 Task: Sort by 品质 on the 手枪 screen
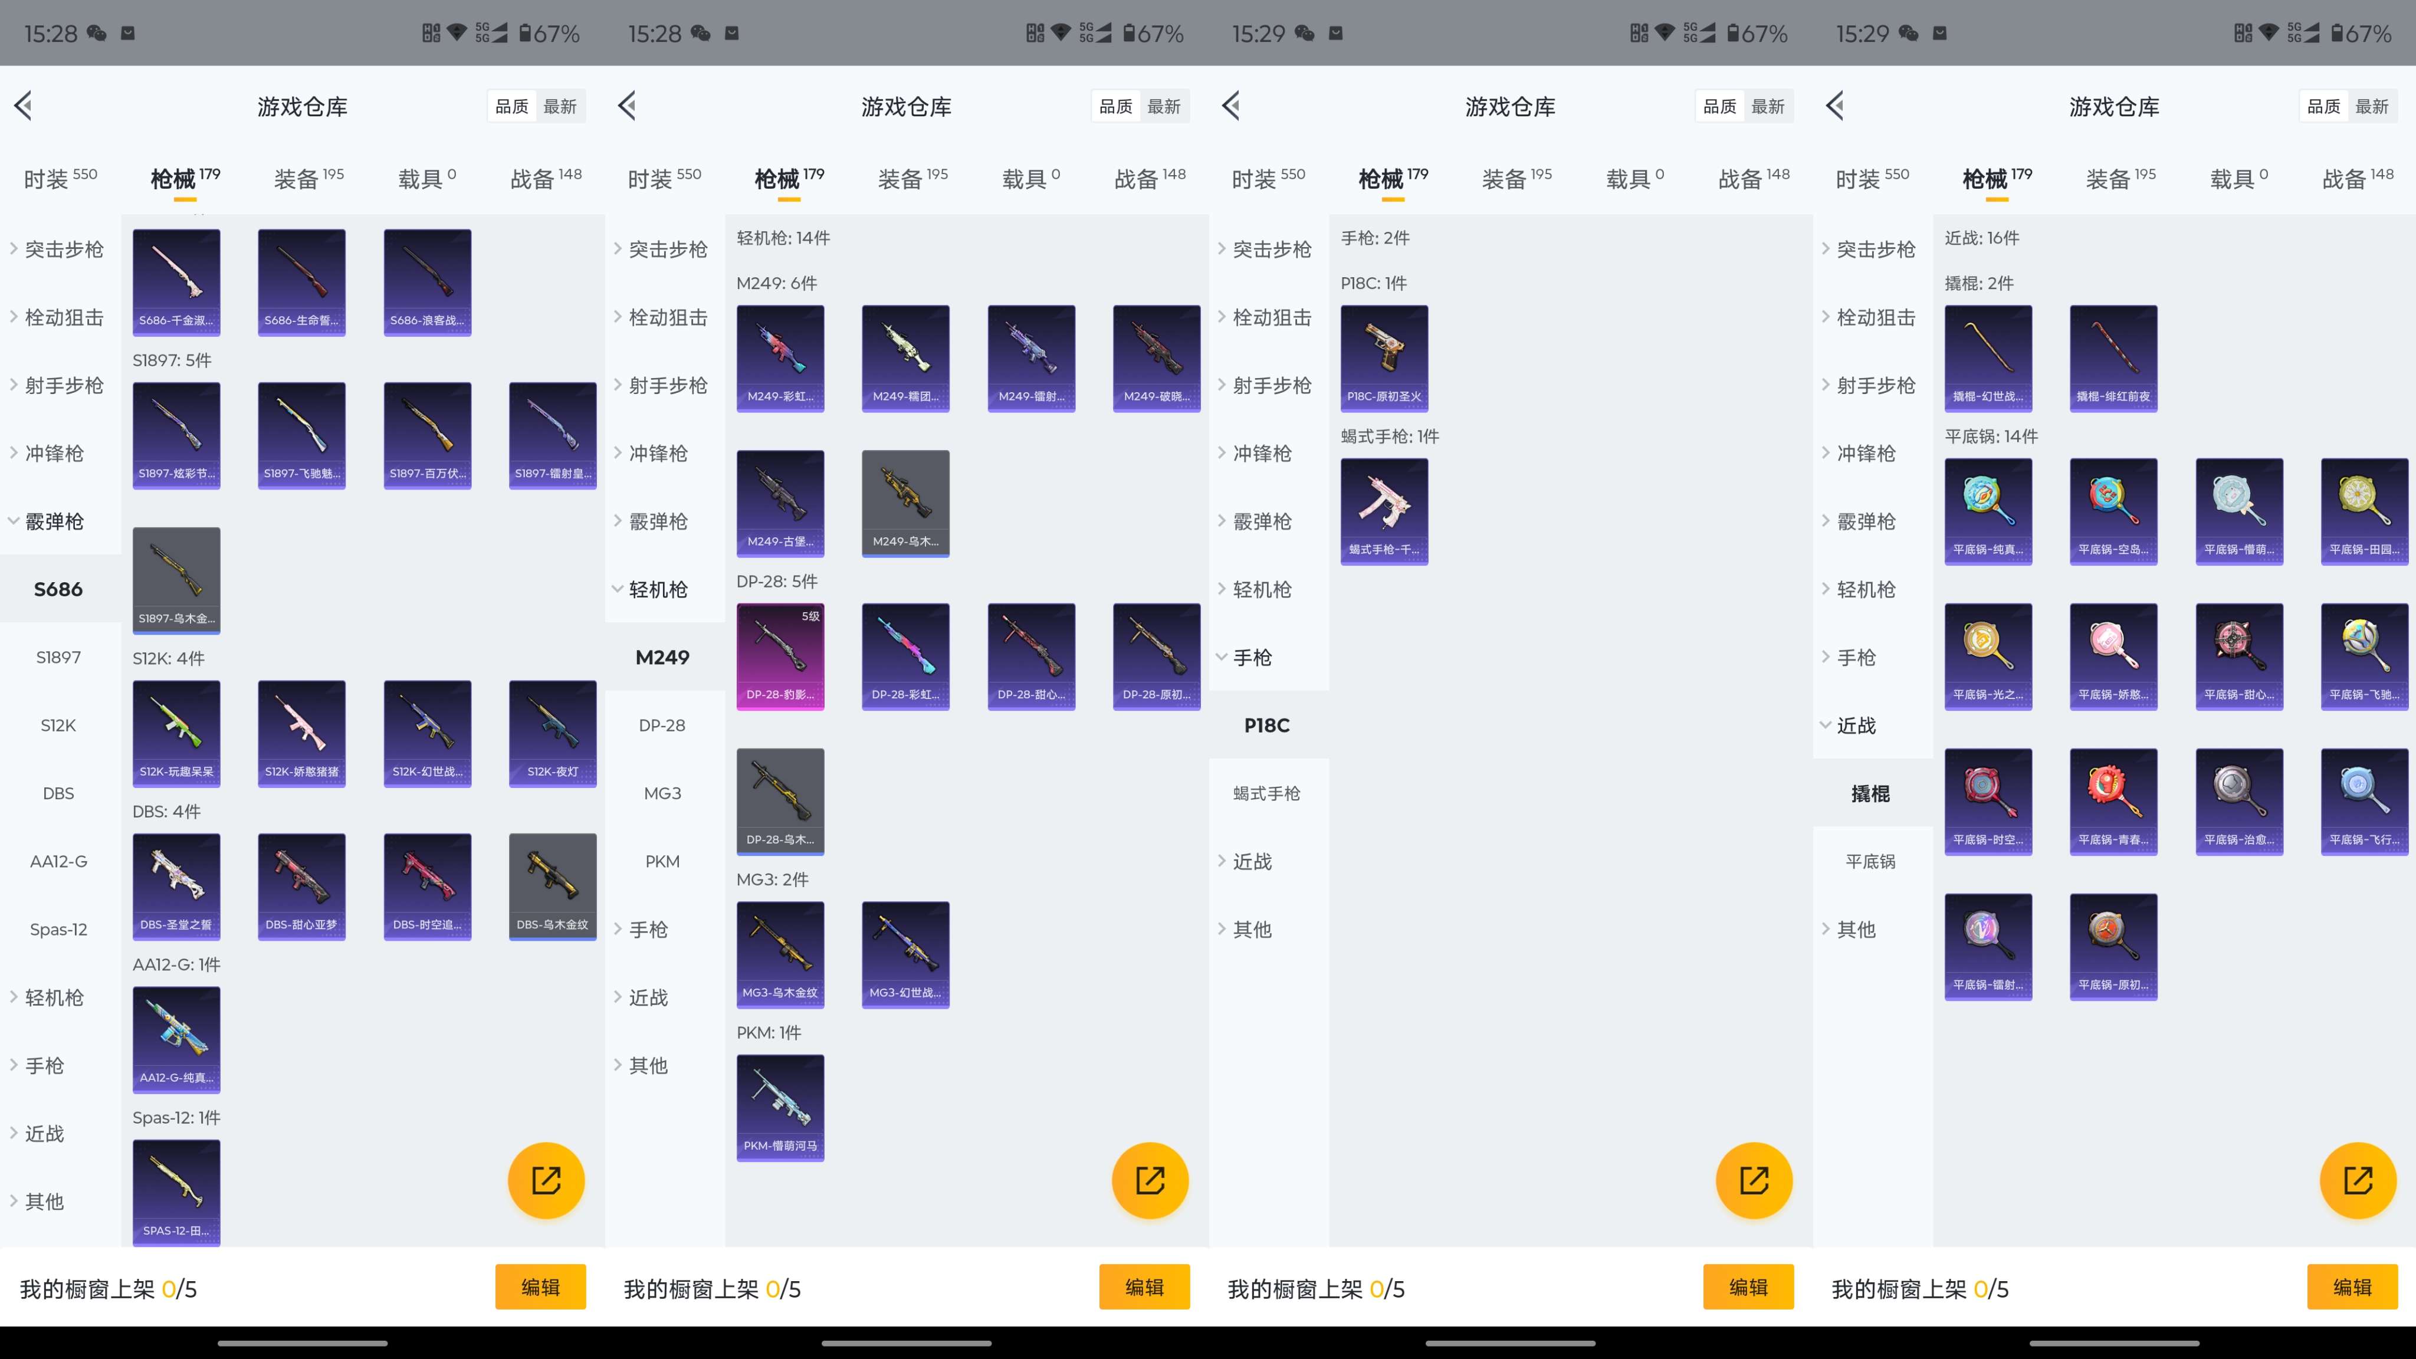(1720, 106)
